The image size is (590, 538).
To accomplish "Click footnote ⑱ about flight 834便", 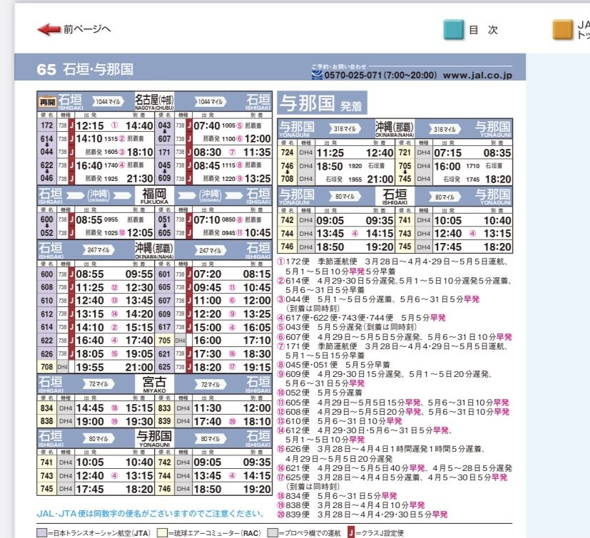I will click(337, 496).
